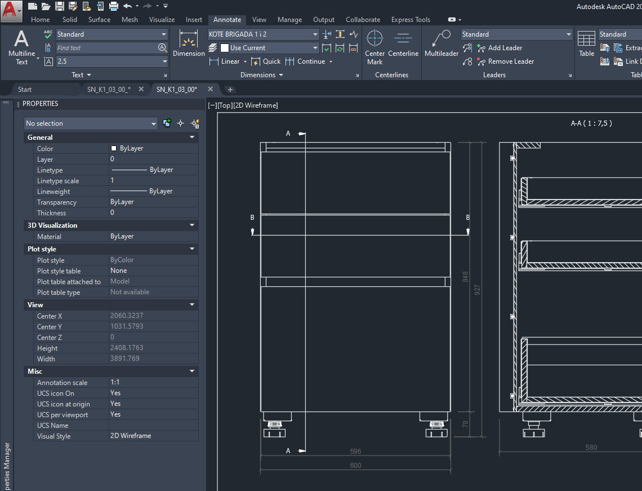This screenshot has width=642, height=491.
Task: Click the Reassociate dimension icon
Action: tap(353, 48)
